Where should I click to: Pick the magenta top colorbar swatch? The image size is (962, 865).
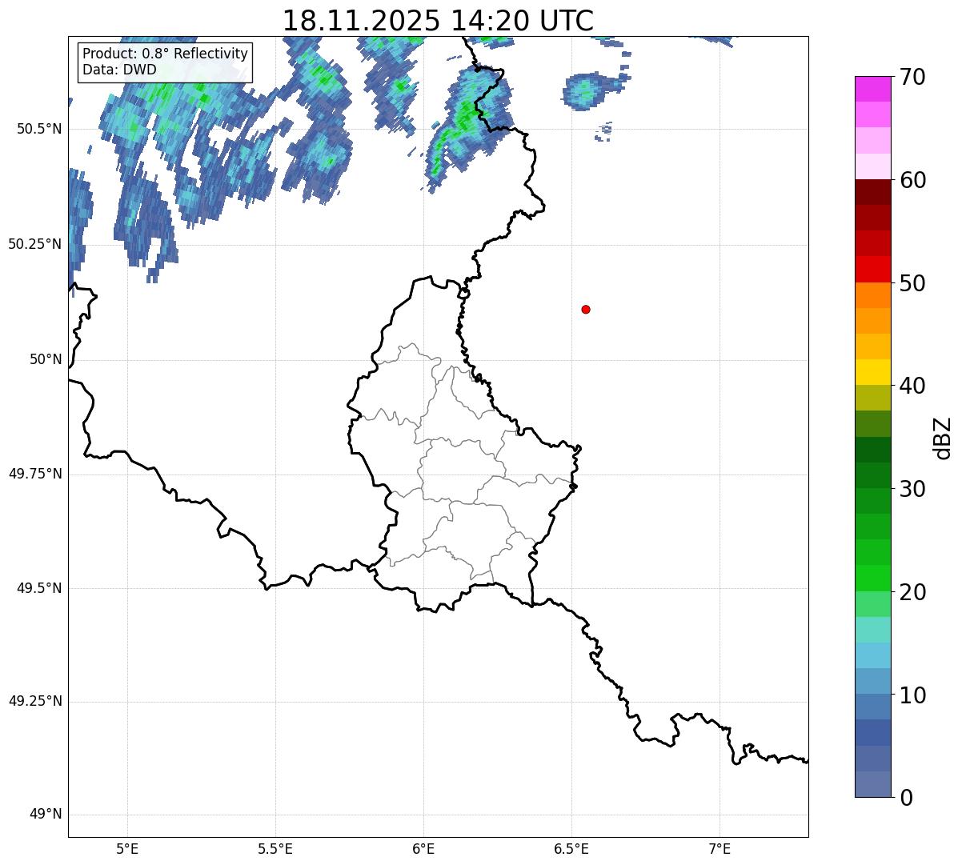point(872,89)
